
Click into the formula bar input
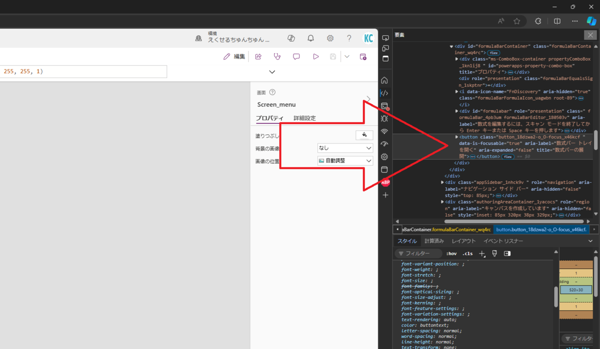coord(83,71)
